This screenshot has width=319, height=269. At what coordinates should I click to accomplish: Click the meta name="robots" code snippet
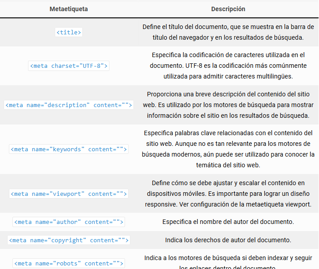click(x=69, y=263)
